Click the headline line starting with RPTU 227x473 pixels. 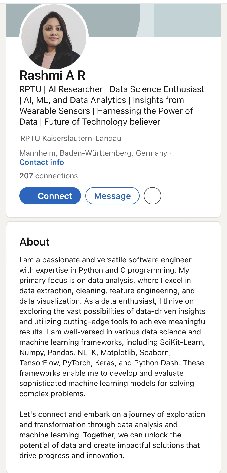coord(112,89)
